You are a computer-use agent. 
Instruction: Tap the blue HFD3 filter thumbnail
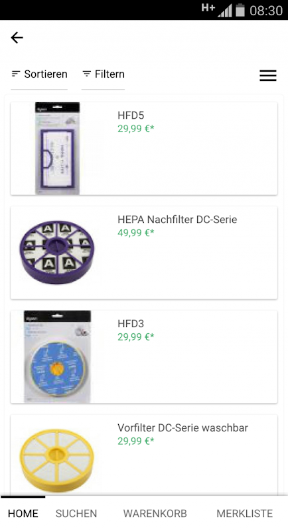[x=57, y=356]
